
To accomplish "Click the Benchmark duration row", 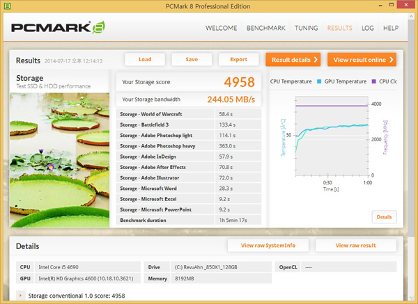I will tap(189, 220).
